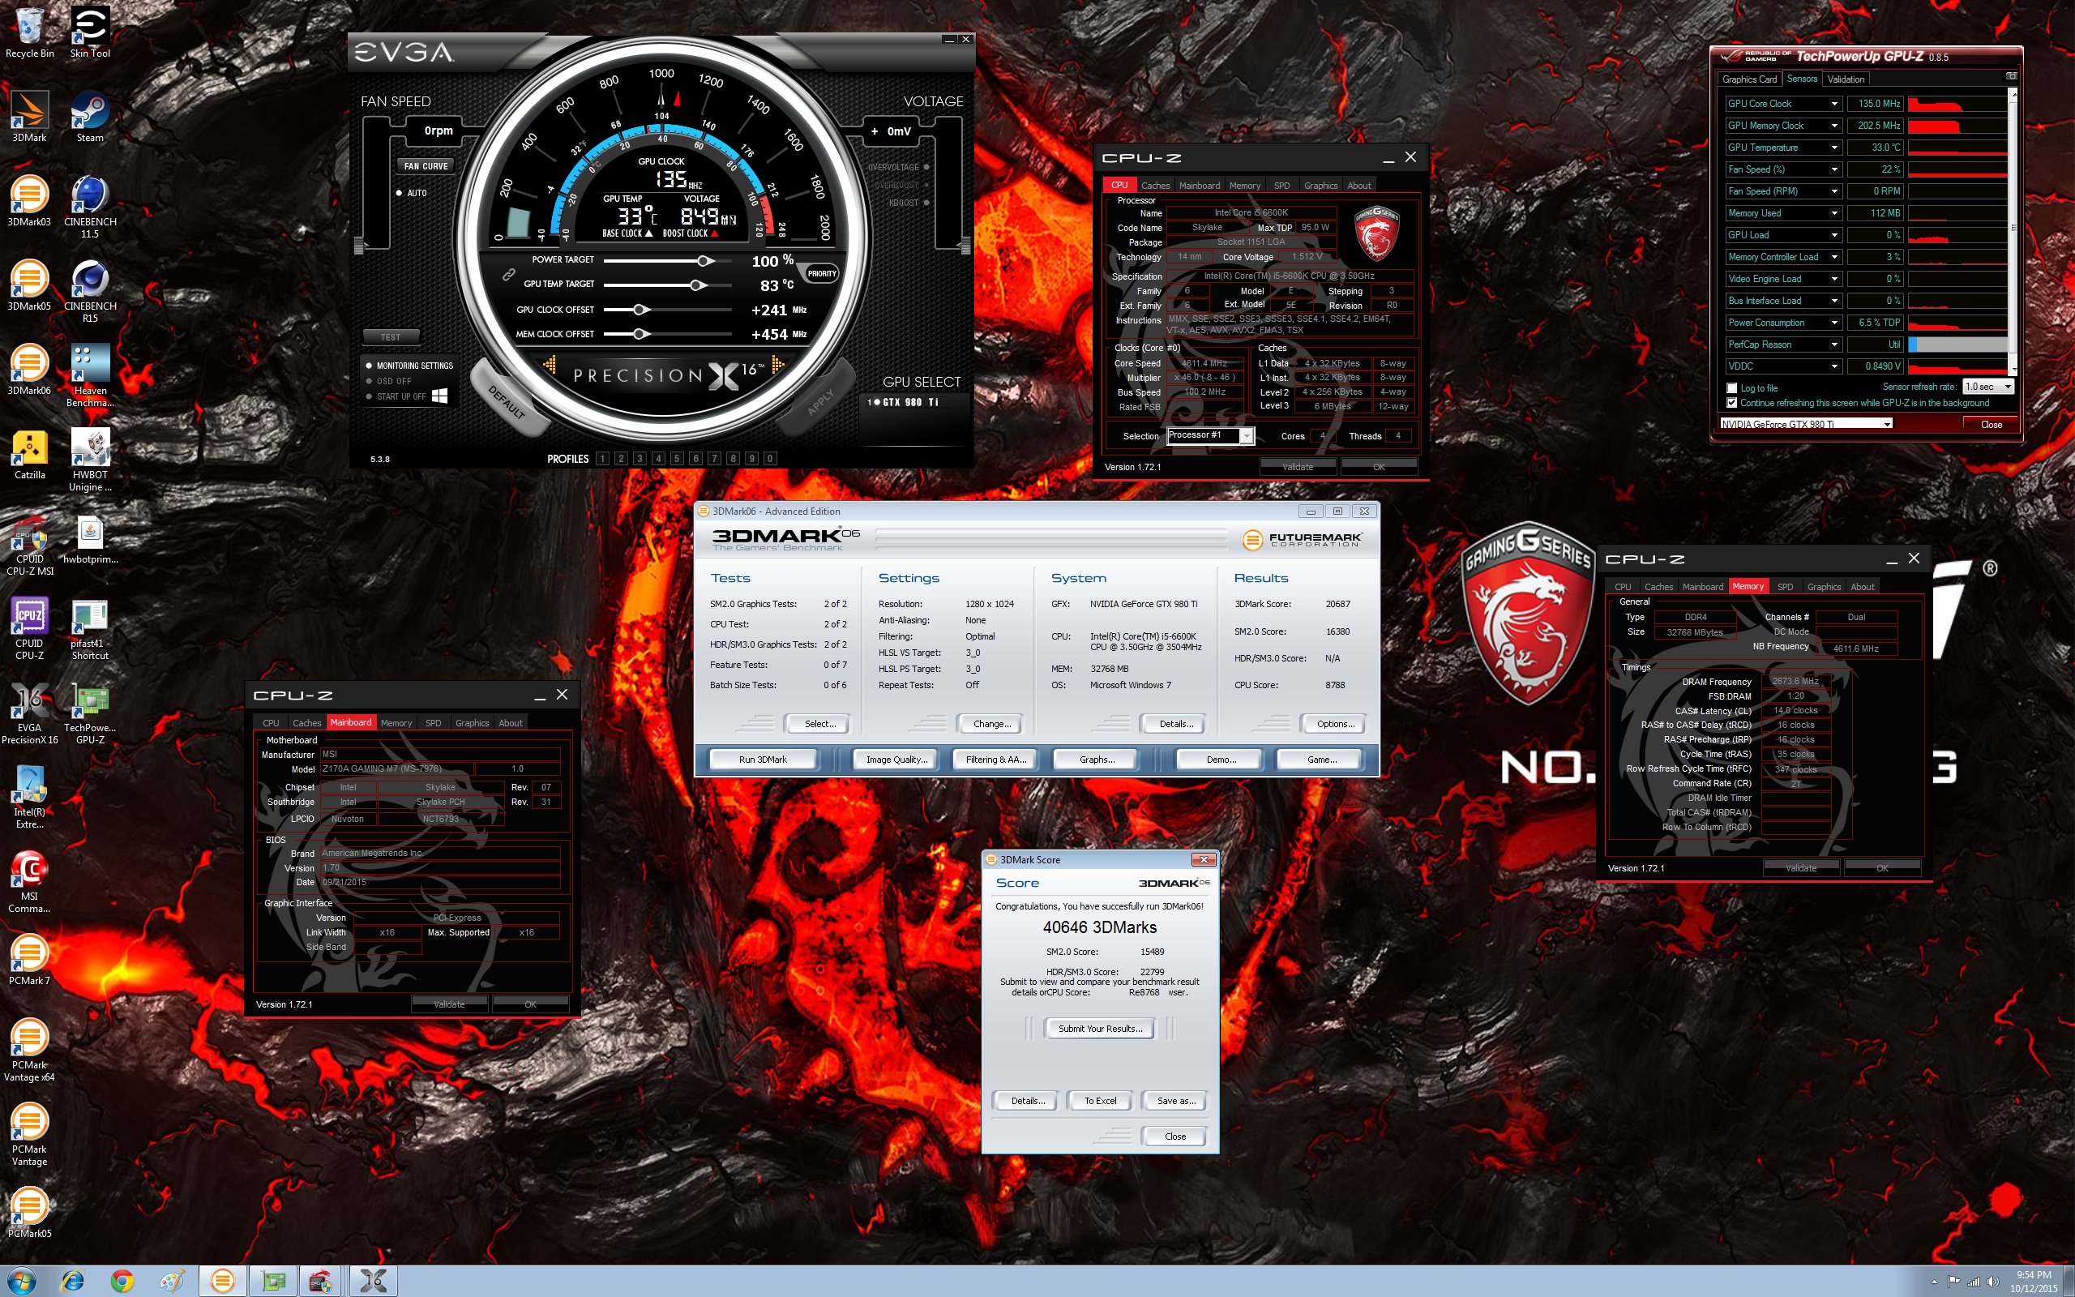Open the EVGA Skin Tool desktop icon
Image resolution: width=2075 pixels, height=1297 pixels.
pyautogui.click(x=90, y=32)
